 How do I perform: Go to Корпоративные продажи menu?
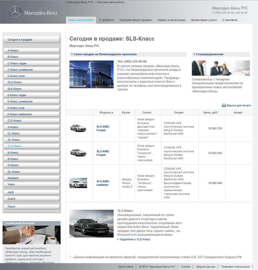point(136,20)
